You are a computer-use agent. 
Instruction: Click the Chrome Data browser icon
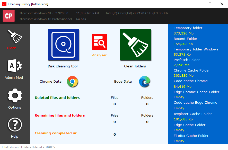click(73, 82)
